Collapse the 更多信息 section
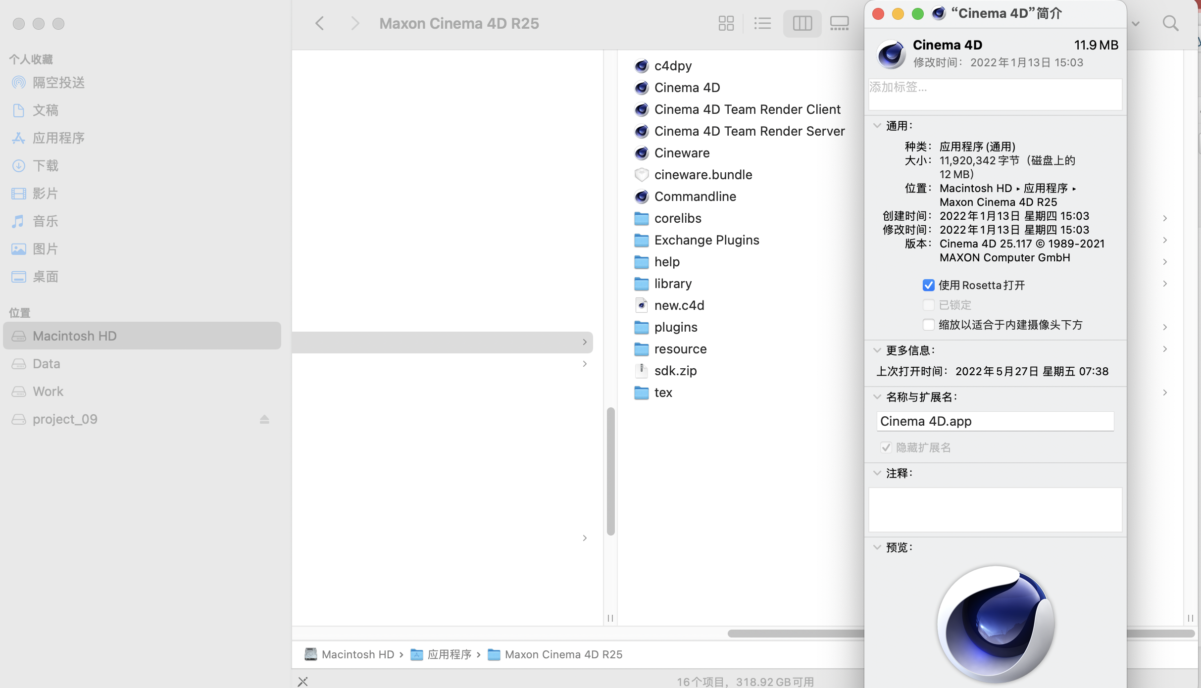 point(877,350)
